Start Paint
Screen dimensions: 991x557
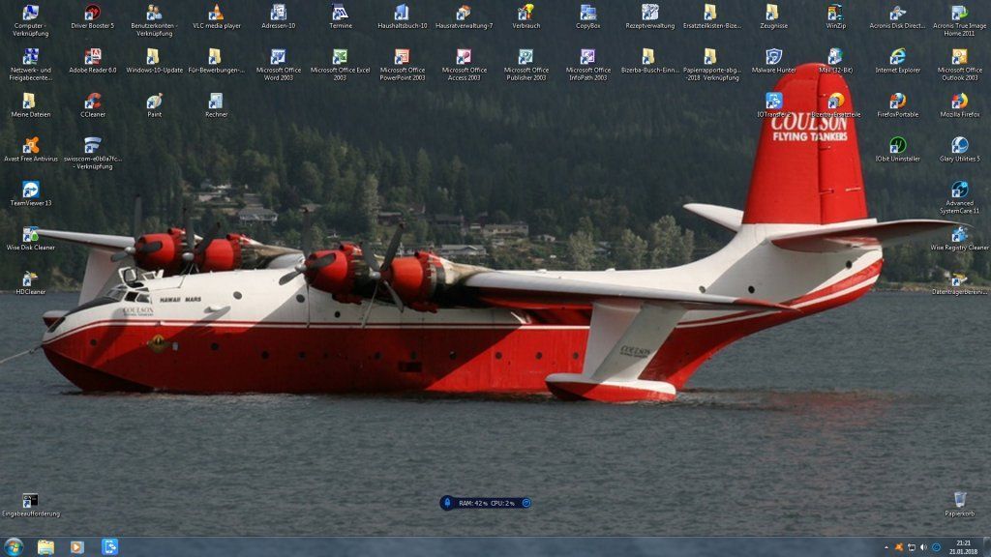(x=155, y=102)
